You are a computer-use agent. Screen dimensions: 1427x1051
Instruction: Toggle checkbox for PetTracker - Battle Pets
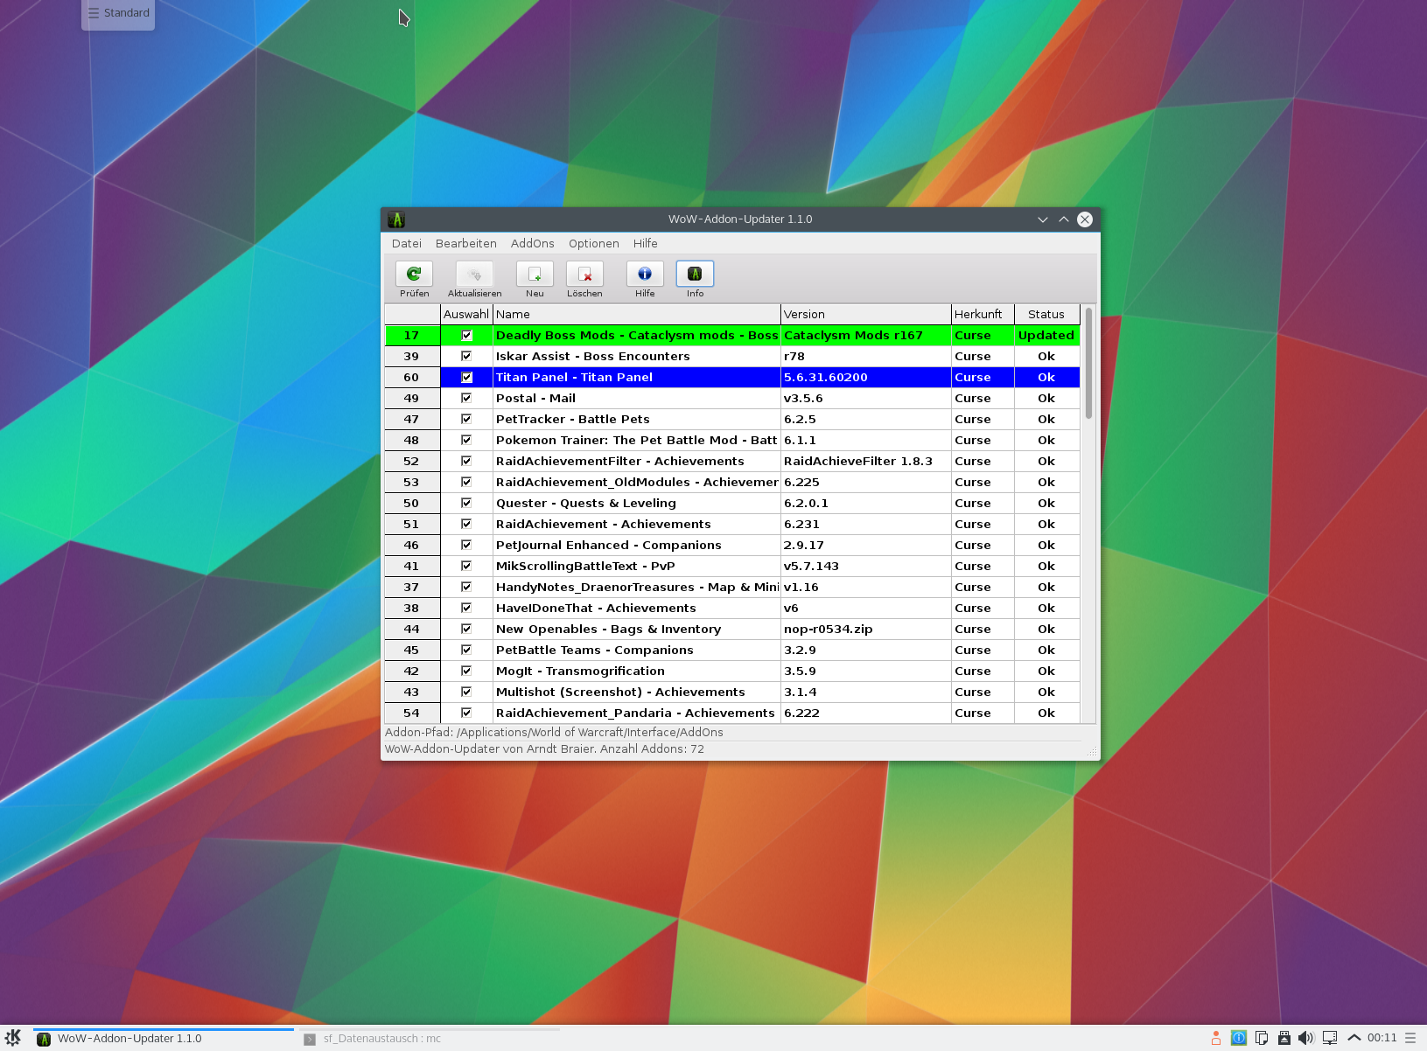point(466,419)
